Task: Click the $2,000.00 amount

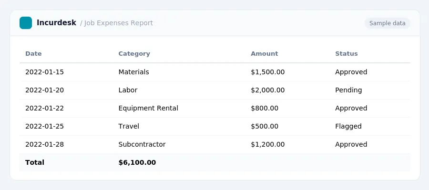Action: [x=267, y=90]
